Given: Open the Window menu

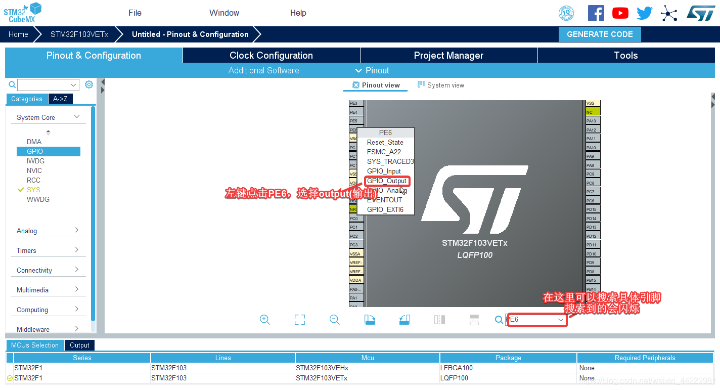Looking at the screenshot, I should (x=224, y=13).
